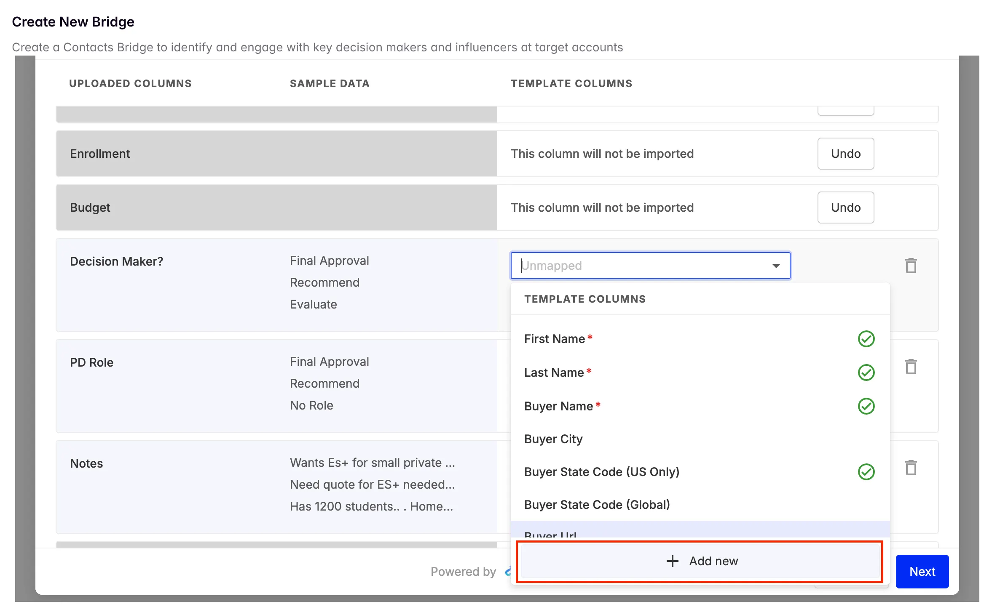Image resolution: width=992 pixels, height=612 pixels.
Task: Select First Name template column option
Action: [x=555, y=339]
